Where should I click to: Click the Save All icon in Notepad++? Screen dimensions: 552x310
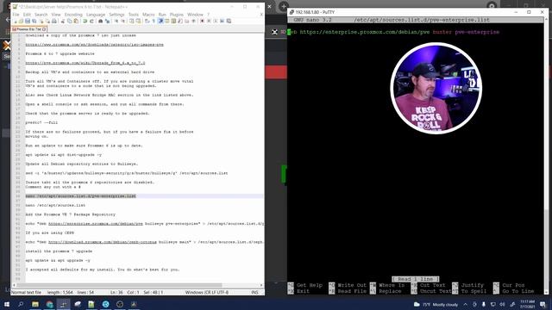34,21
